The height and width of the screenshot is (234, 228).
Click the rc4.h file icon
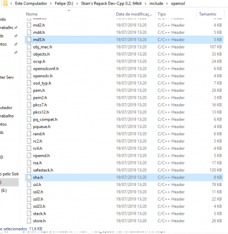(29, 149)
